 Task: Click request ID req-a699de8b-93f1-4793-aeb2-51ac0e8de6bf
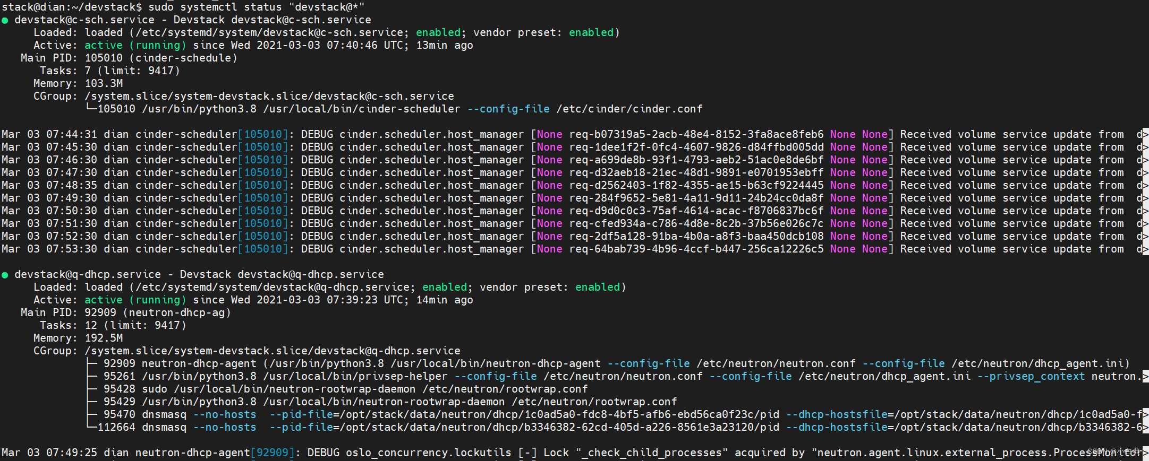coord(696,160)
